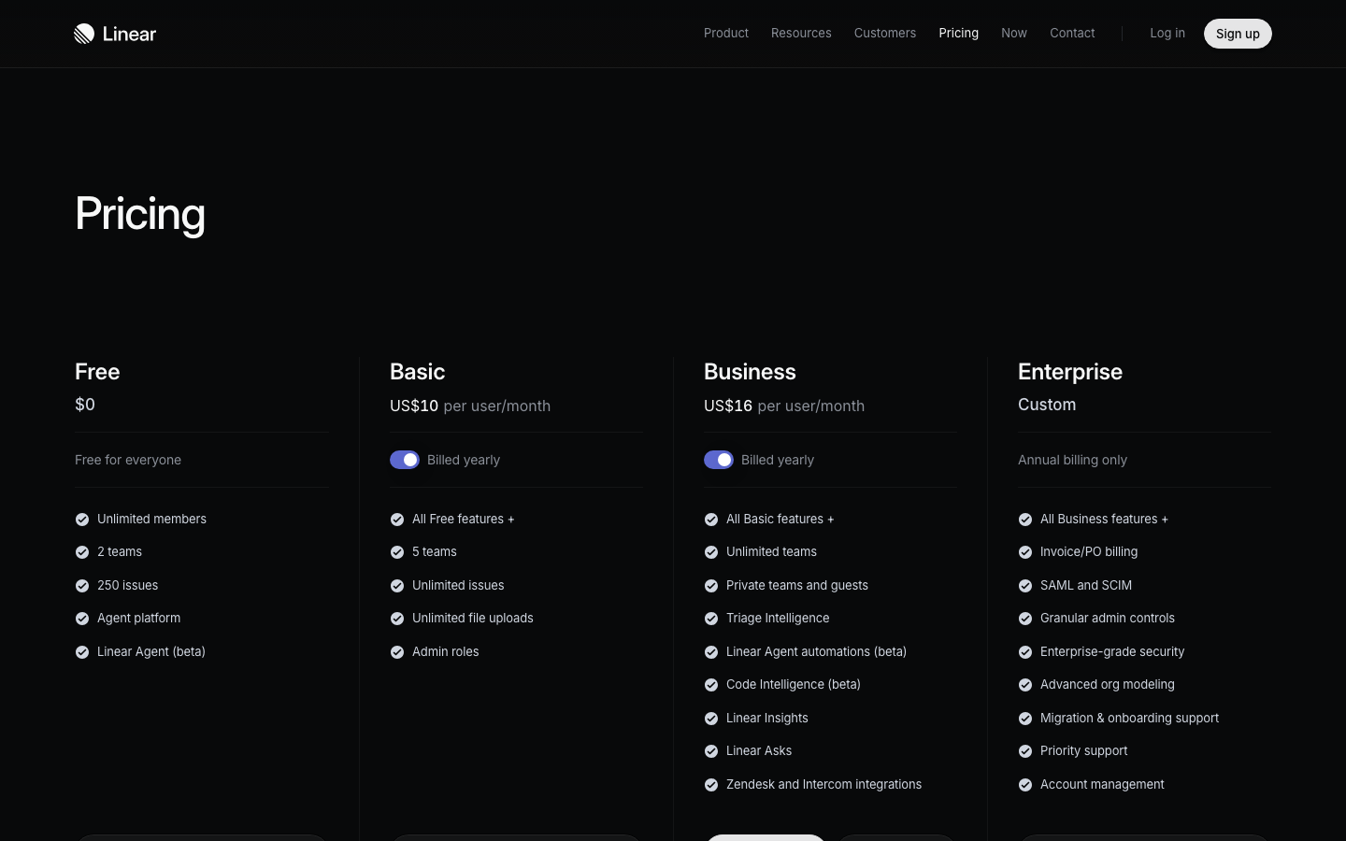Click check icon beside Code Intelligence (beta)
Viewport: 1346px width, 841px height.
pos(711,685)
